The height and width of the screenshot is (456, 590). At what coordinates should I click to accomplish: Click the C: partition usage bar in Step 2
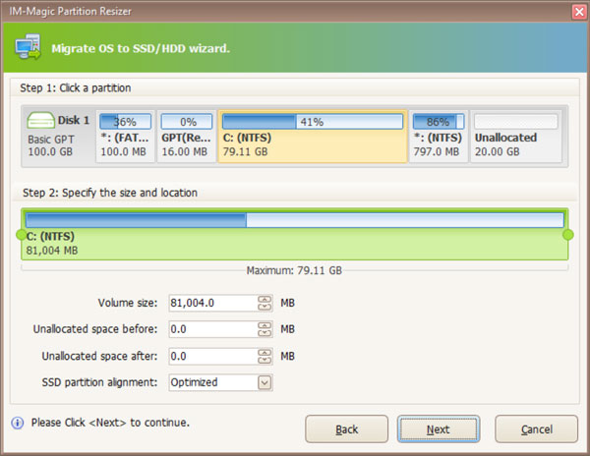295,220
